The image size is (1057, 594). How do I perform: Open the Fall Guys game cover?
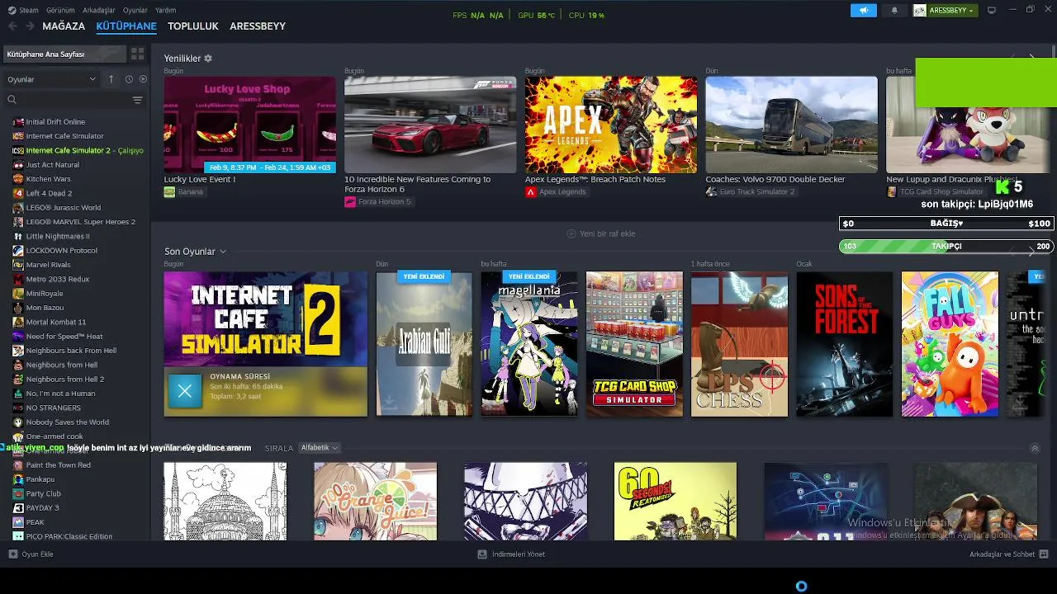(x=950, y=344)
